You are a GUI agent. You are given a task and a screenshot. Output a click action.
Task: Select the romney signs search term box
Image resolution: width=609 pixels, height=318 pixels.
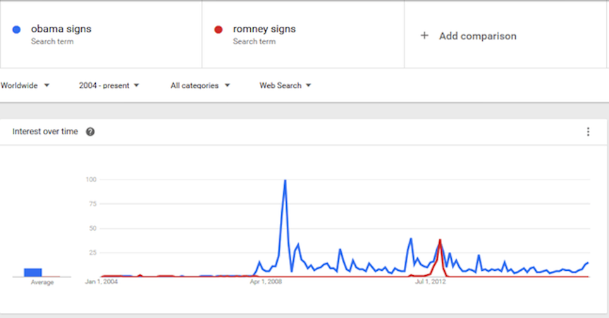[x=303, y=34]
